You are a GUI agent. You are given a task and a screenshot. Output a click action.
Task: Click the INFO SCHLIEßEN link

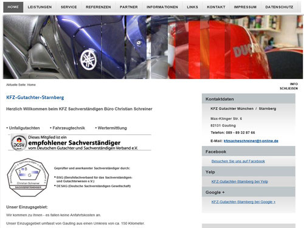click(x=289, y=86)
